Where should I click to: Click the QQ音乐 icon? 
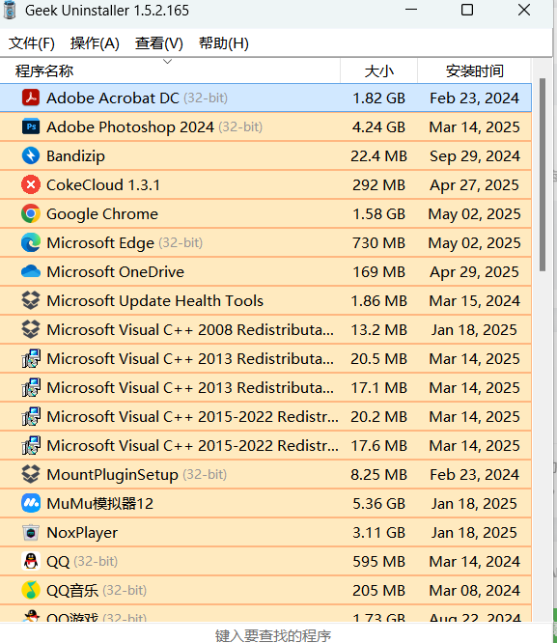pos(31,590)
